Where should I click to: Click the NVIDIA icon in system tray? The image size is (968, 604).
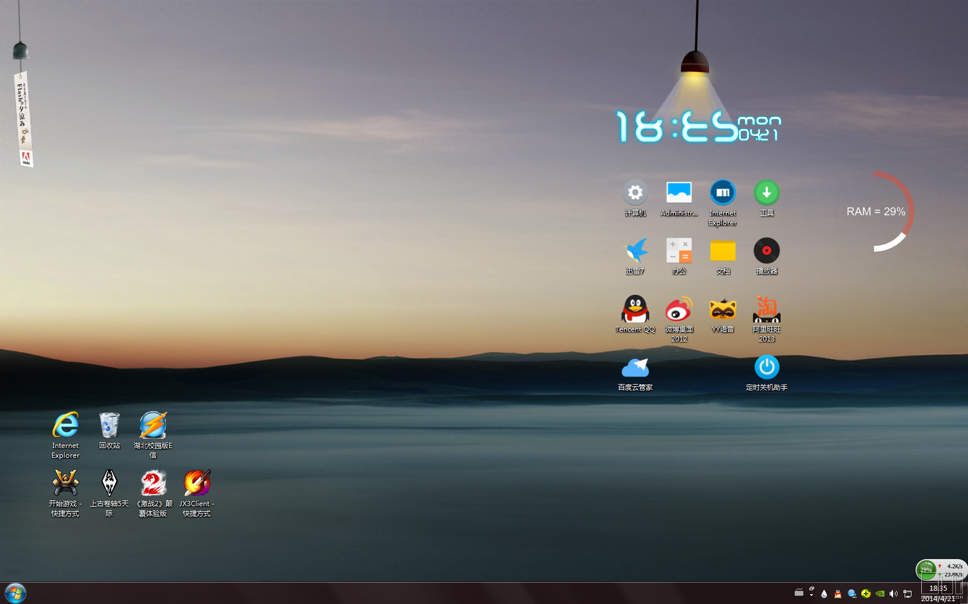880,594
